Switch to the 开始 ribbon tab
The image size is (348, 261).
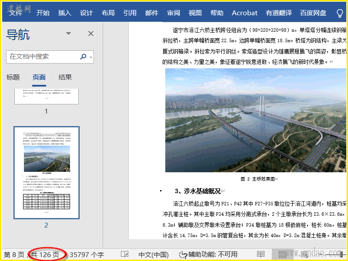(x=43, y=13)
